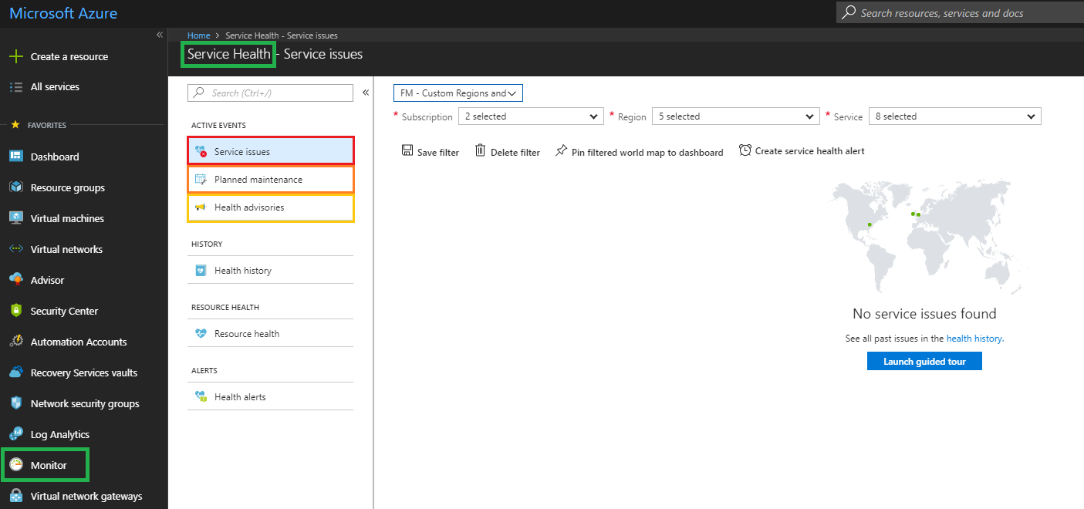This screenshot has height=509, width=1084.
Task: Click the Virtual network gateways lock icon
Action: (x=16, y=496)
